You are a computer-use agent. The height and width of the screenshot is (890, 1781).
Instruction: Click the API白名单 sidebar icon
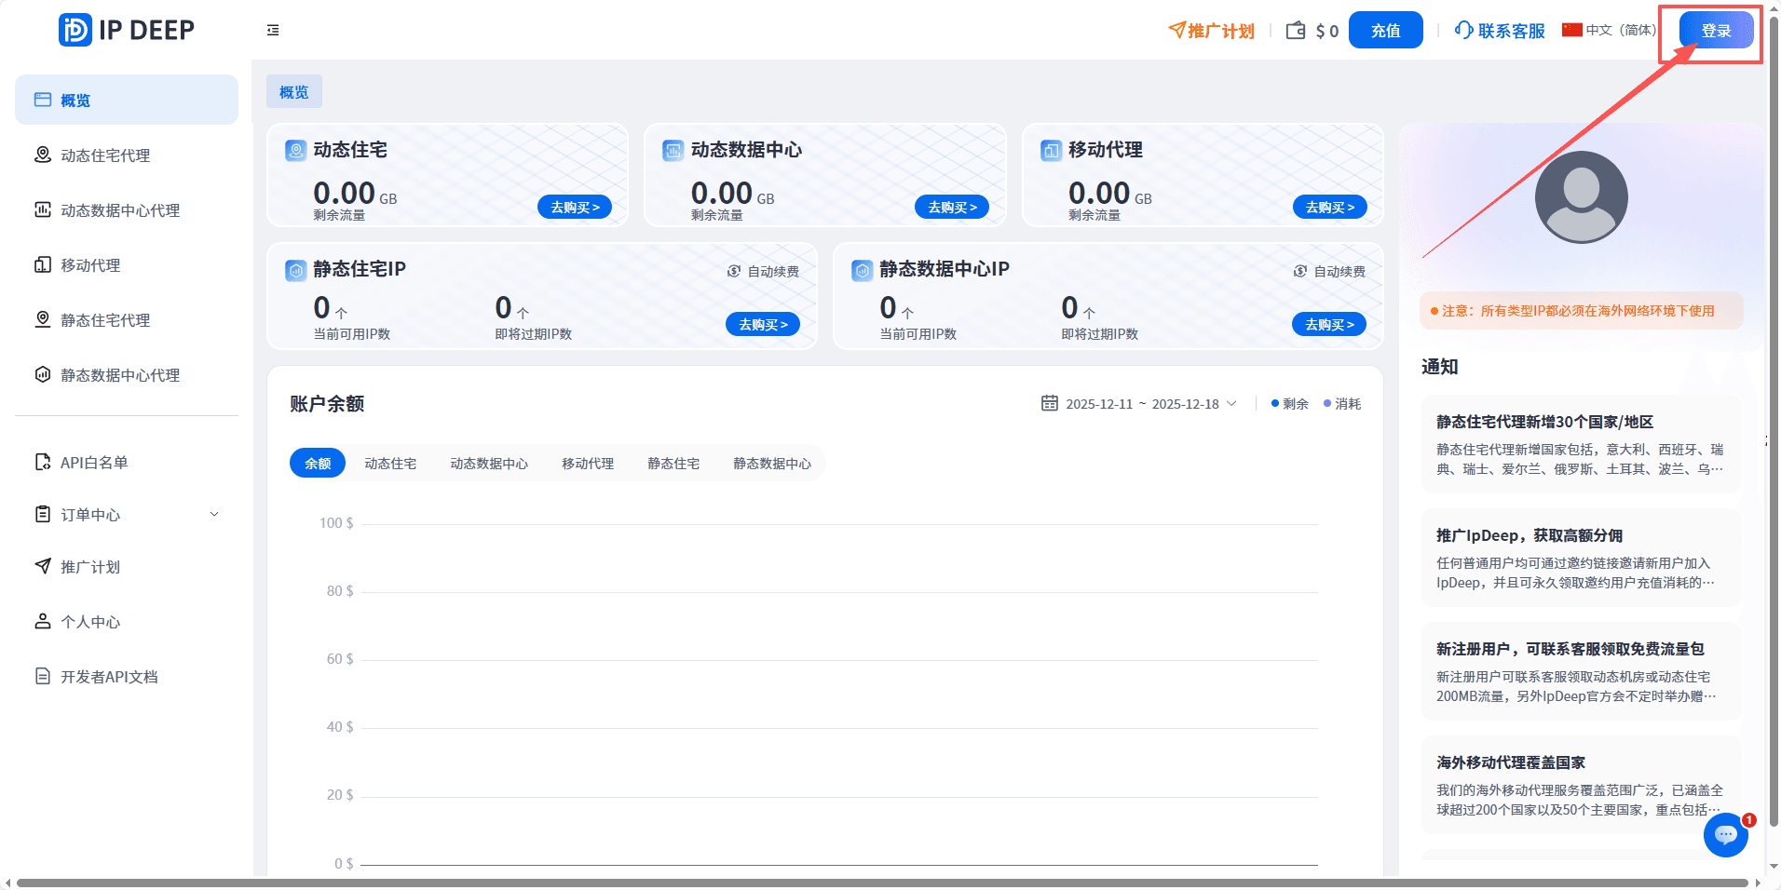pyautogui.click(x=42, y=461)
